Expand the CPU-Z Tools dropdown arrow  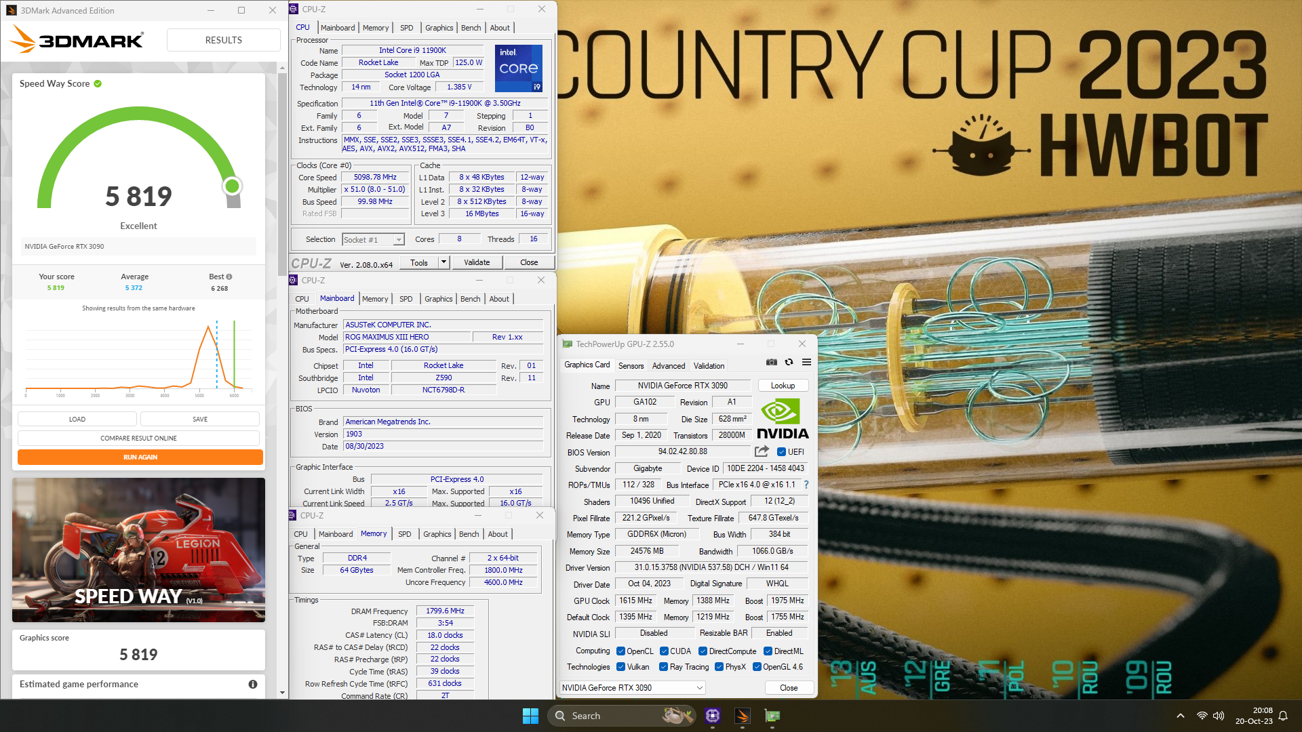coord(443,262)
